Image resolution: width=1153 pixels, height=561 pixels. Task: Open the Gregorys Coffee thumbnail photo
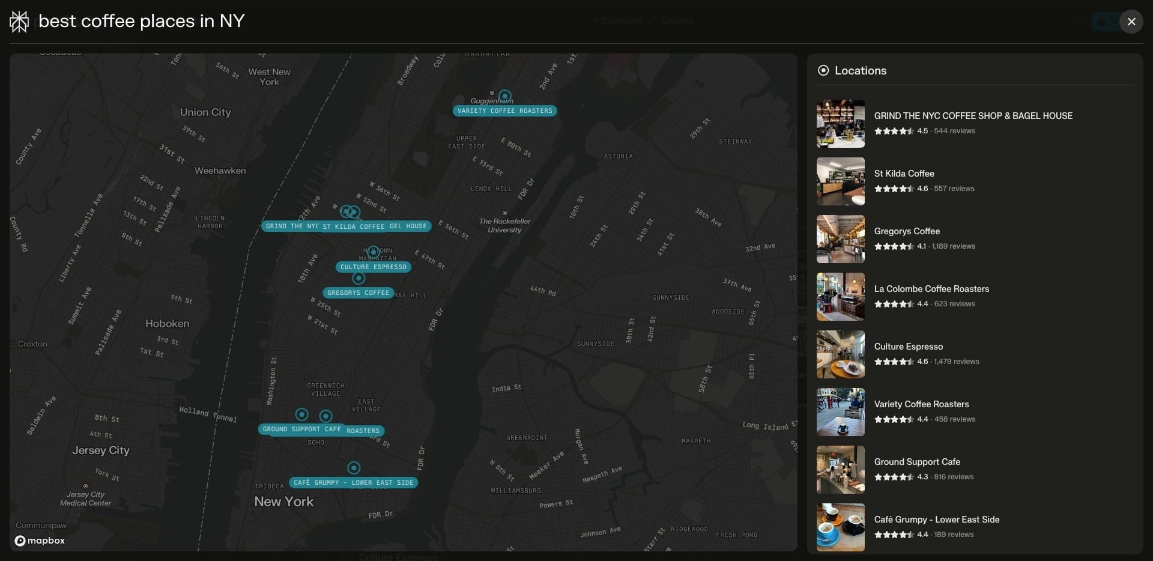841,239
